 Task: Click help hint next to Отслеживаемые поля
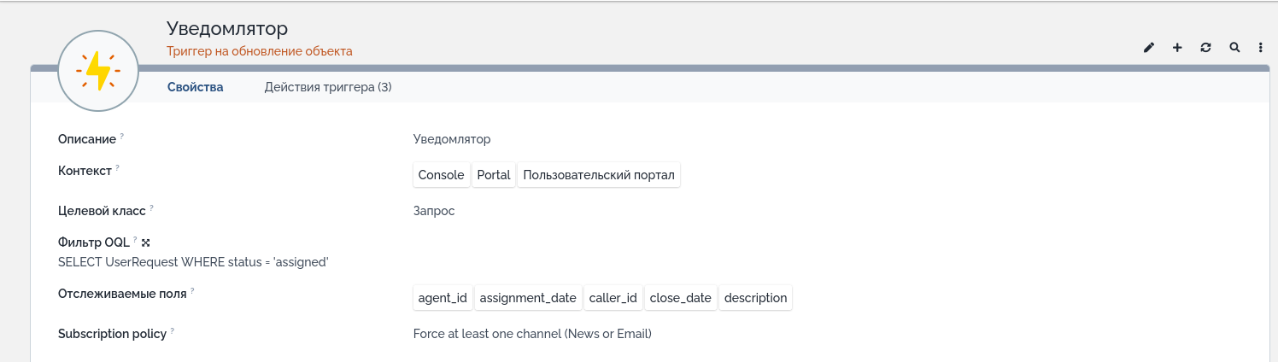pyautogui.click(x=192, y=291)
